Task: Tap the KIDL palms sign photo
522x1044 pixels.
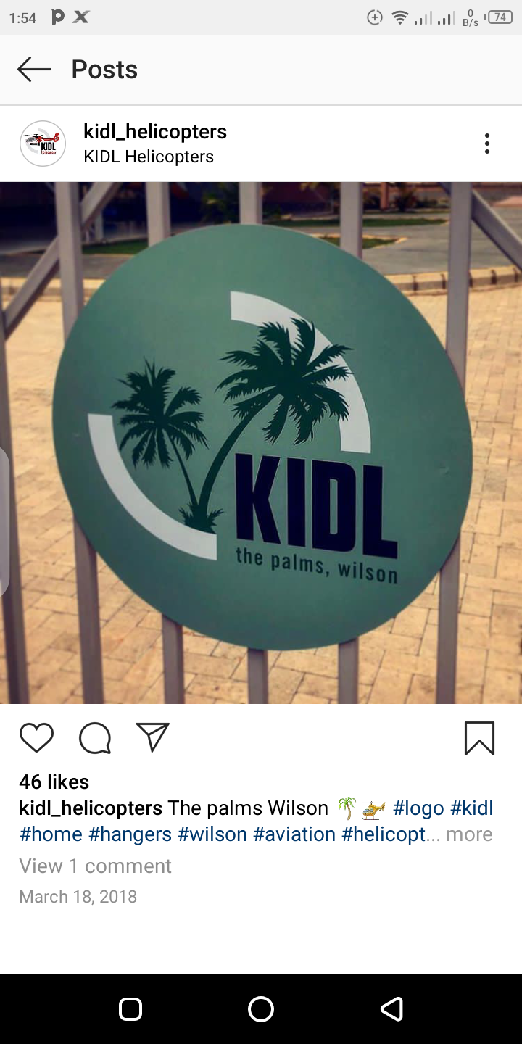Action: point(261,442)
